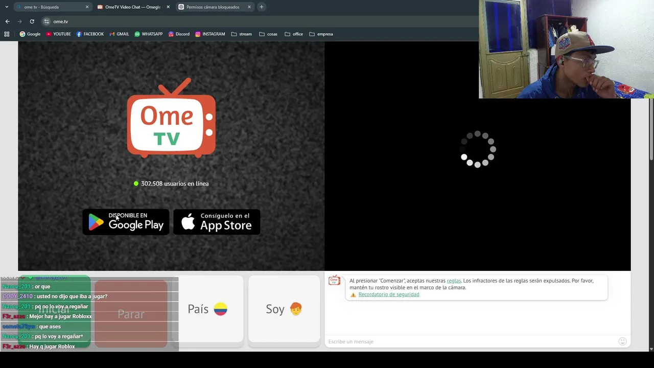Open the reglas link
Viewport: 654px width, 368px height.
click(454, 281)
